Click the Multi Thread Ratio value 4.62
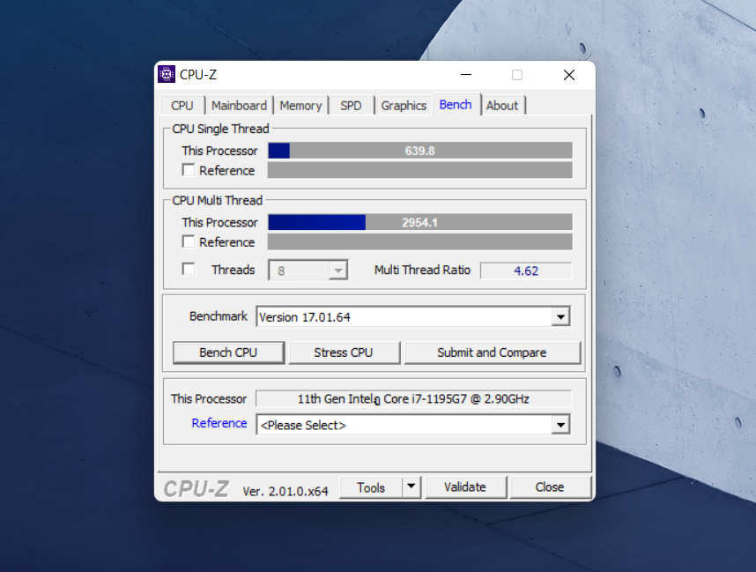 [x=526, y=271]
